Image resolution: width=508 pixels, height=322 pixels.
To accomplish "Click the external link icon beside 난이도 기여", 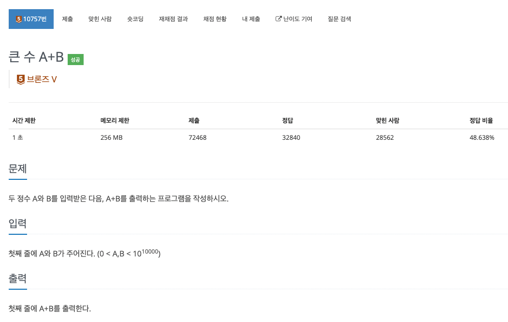I will pos(278,19).
